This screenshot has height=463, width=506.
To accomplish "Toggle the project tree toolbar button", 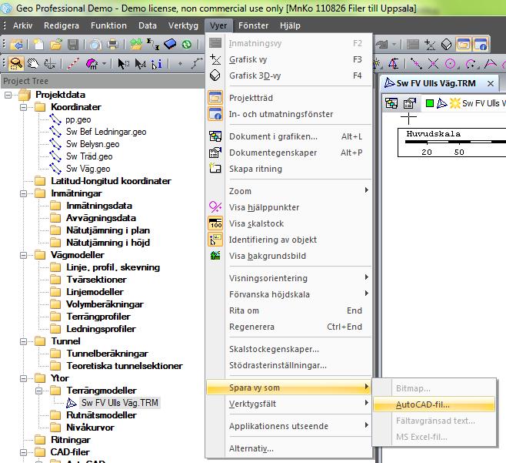I will click(464, 44).
